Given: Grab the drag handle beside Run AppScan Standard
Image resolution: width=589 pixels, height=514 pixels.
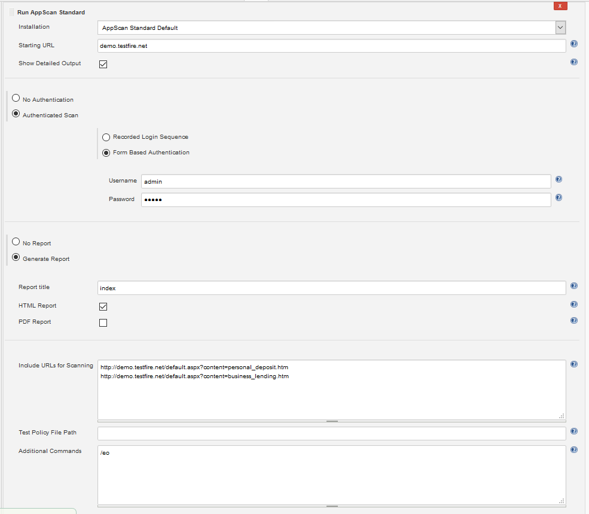Looking at the screenshot, I should [x=11, y=12].
